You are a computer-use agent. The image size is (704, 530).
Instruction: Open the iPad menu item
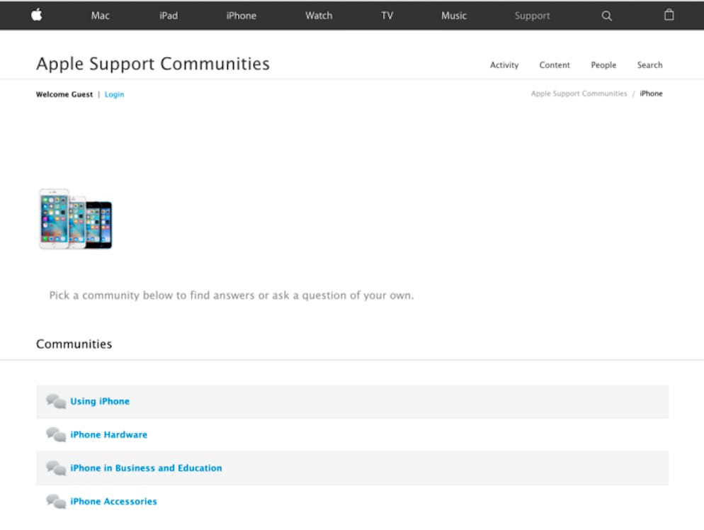[x=169, y=16]
